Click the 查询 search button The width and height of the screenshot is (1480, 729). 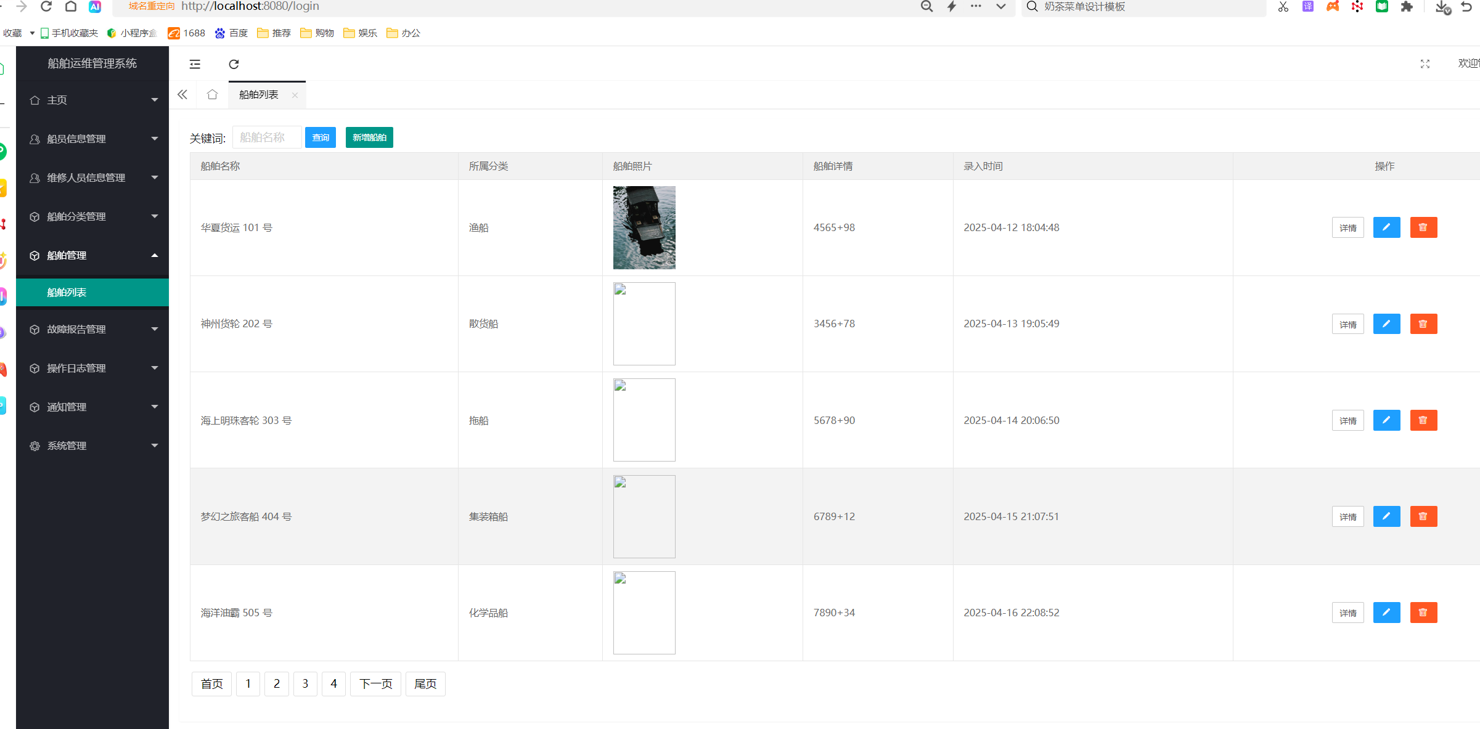point(321,137)
